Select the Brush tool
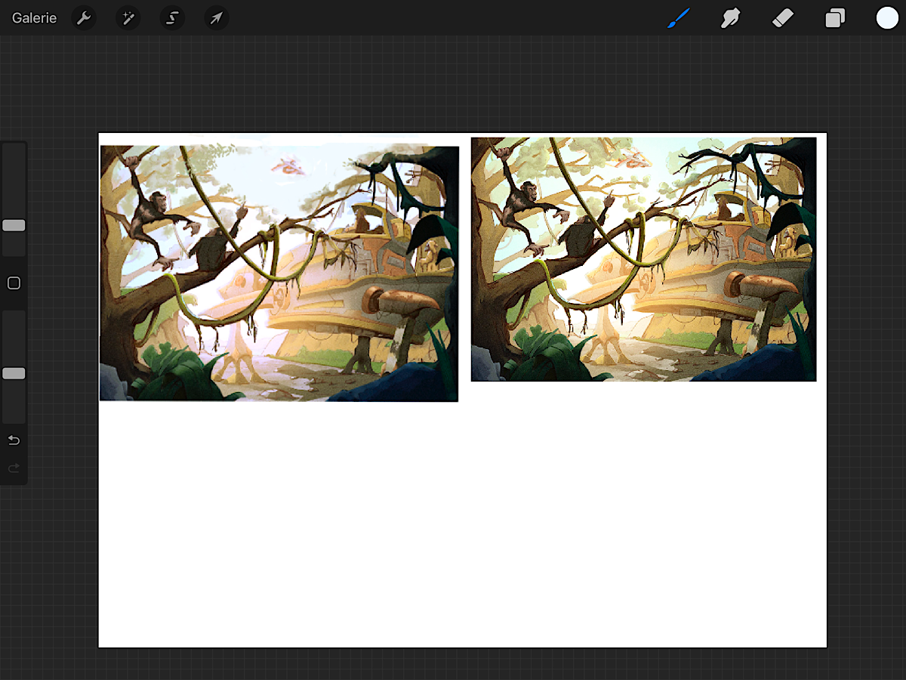 (678, 18)
